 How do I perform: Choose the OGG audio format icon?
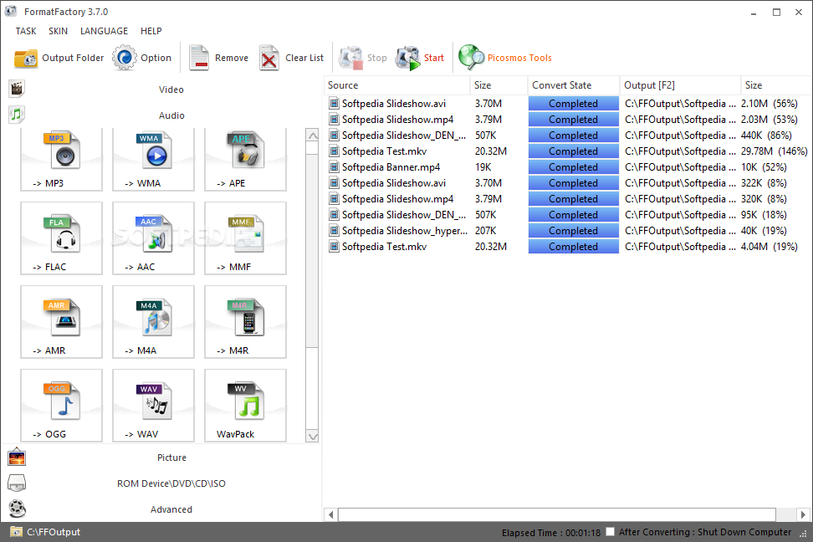click(x=61, y=405)
